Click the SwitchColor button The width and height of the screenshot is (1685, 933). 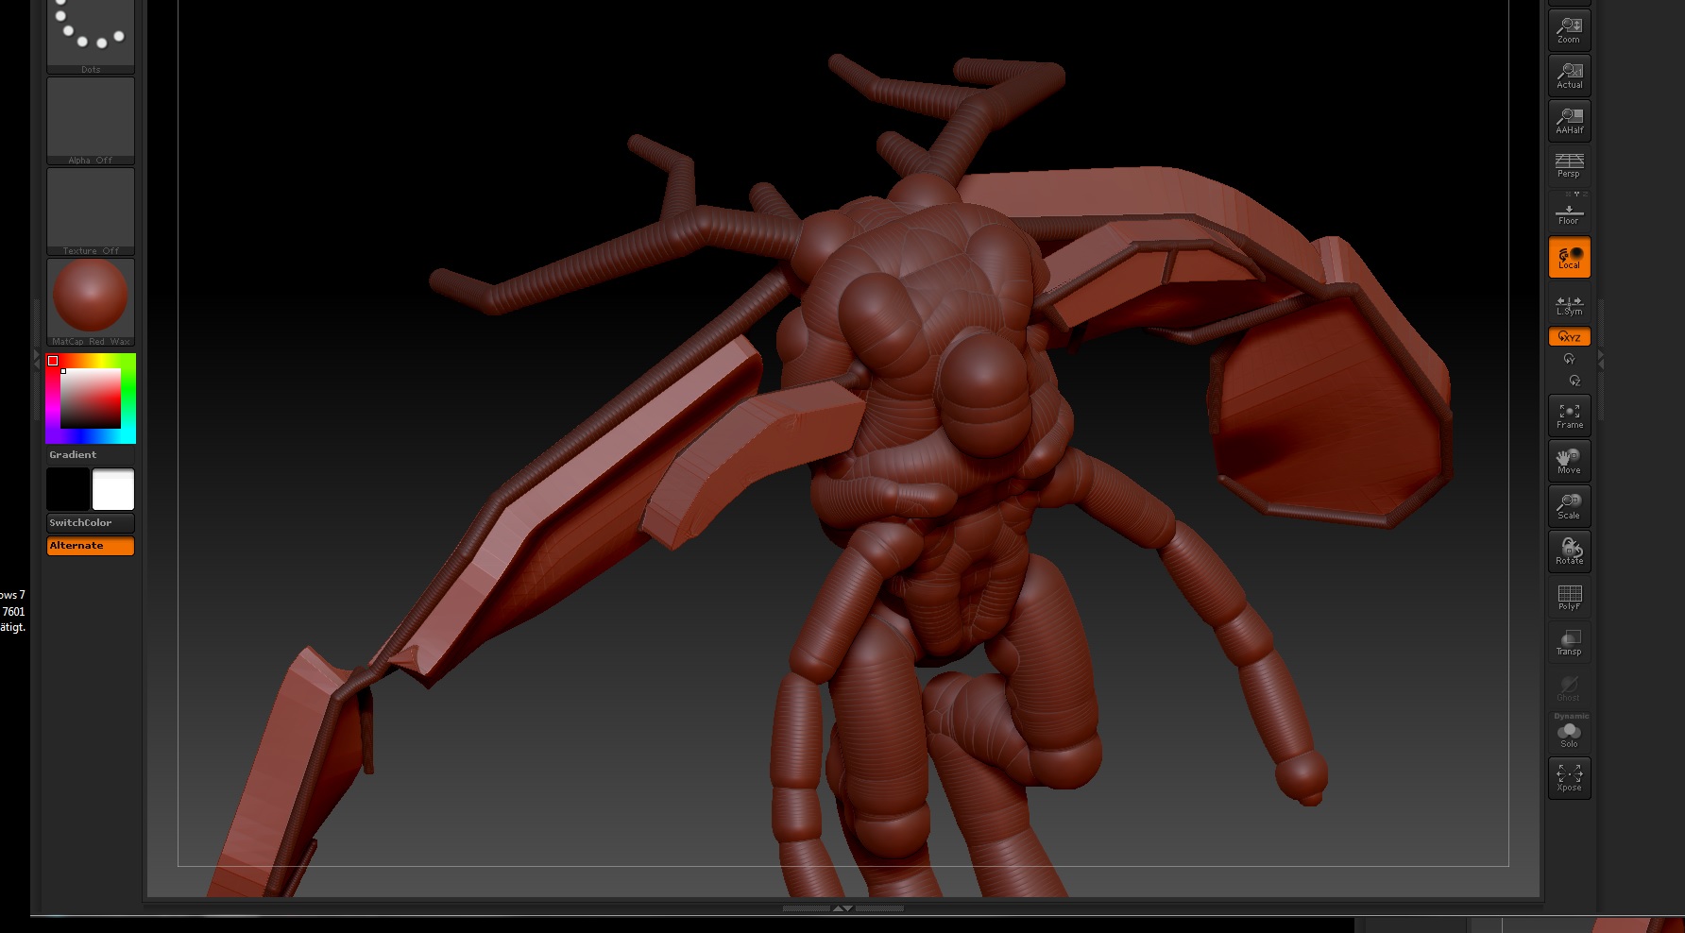click(91, 523)
